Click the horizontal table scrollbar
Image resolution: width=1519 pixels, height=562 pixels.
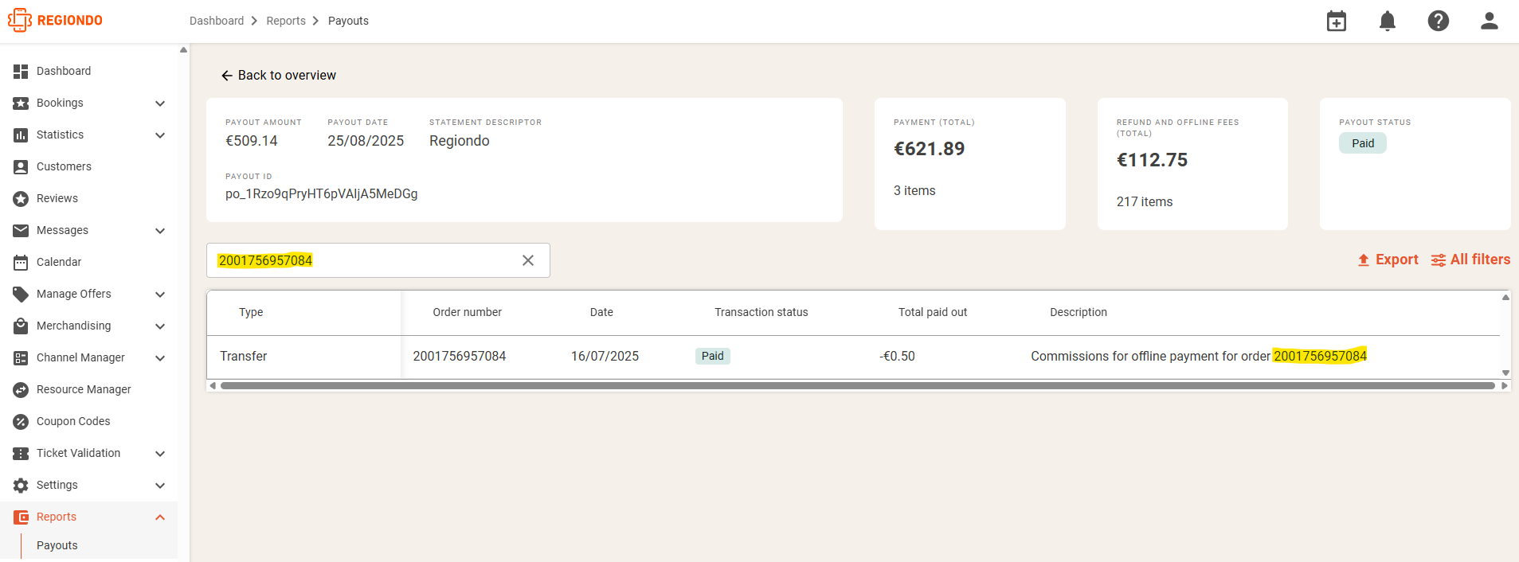(858, 386)
